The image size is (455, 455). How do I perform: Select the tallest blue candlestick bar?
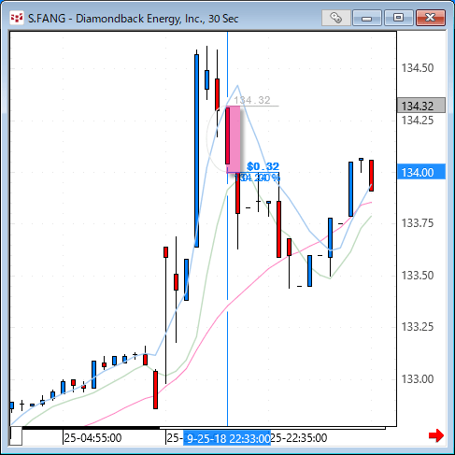(x=196, y=150)
